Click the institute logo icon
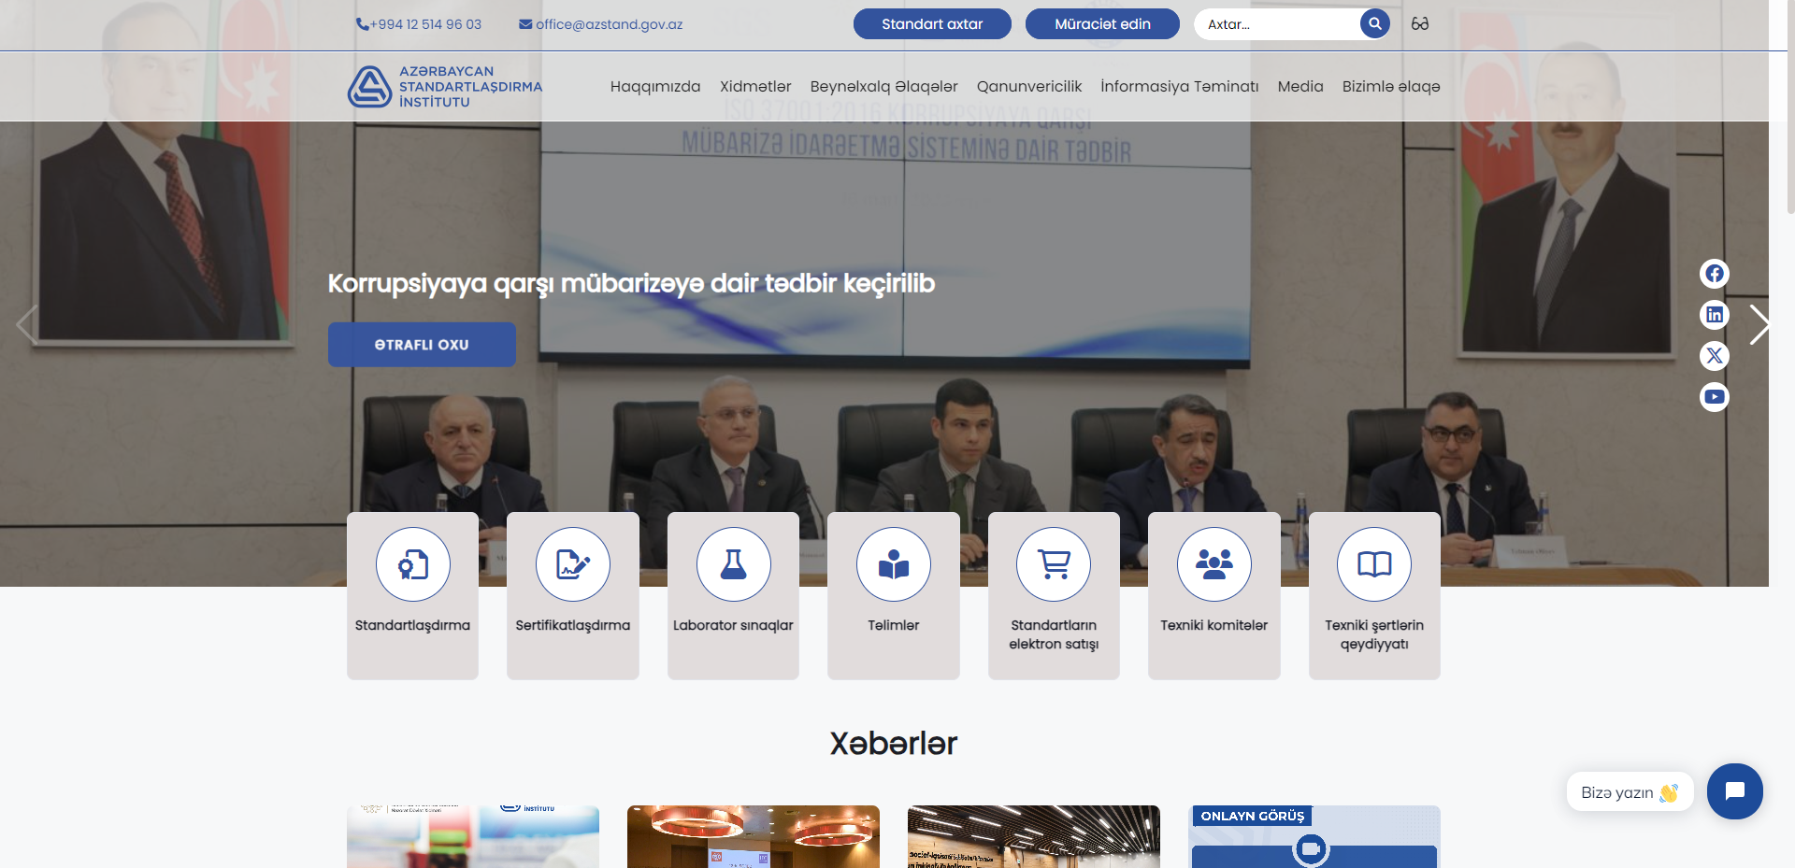The width and height of the screenshot is (1795, 868). click(x=369, y=87)
